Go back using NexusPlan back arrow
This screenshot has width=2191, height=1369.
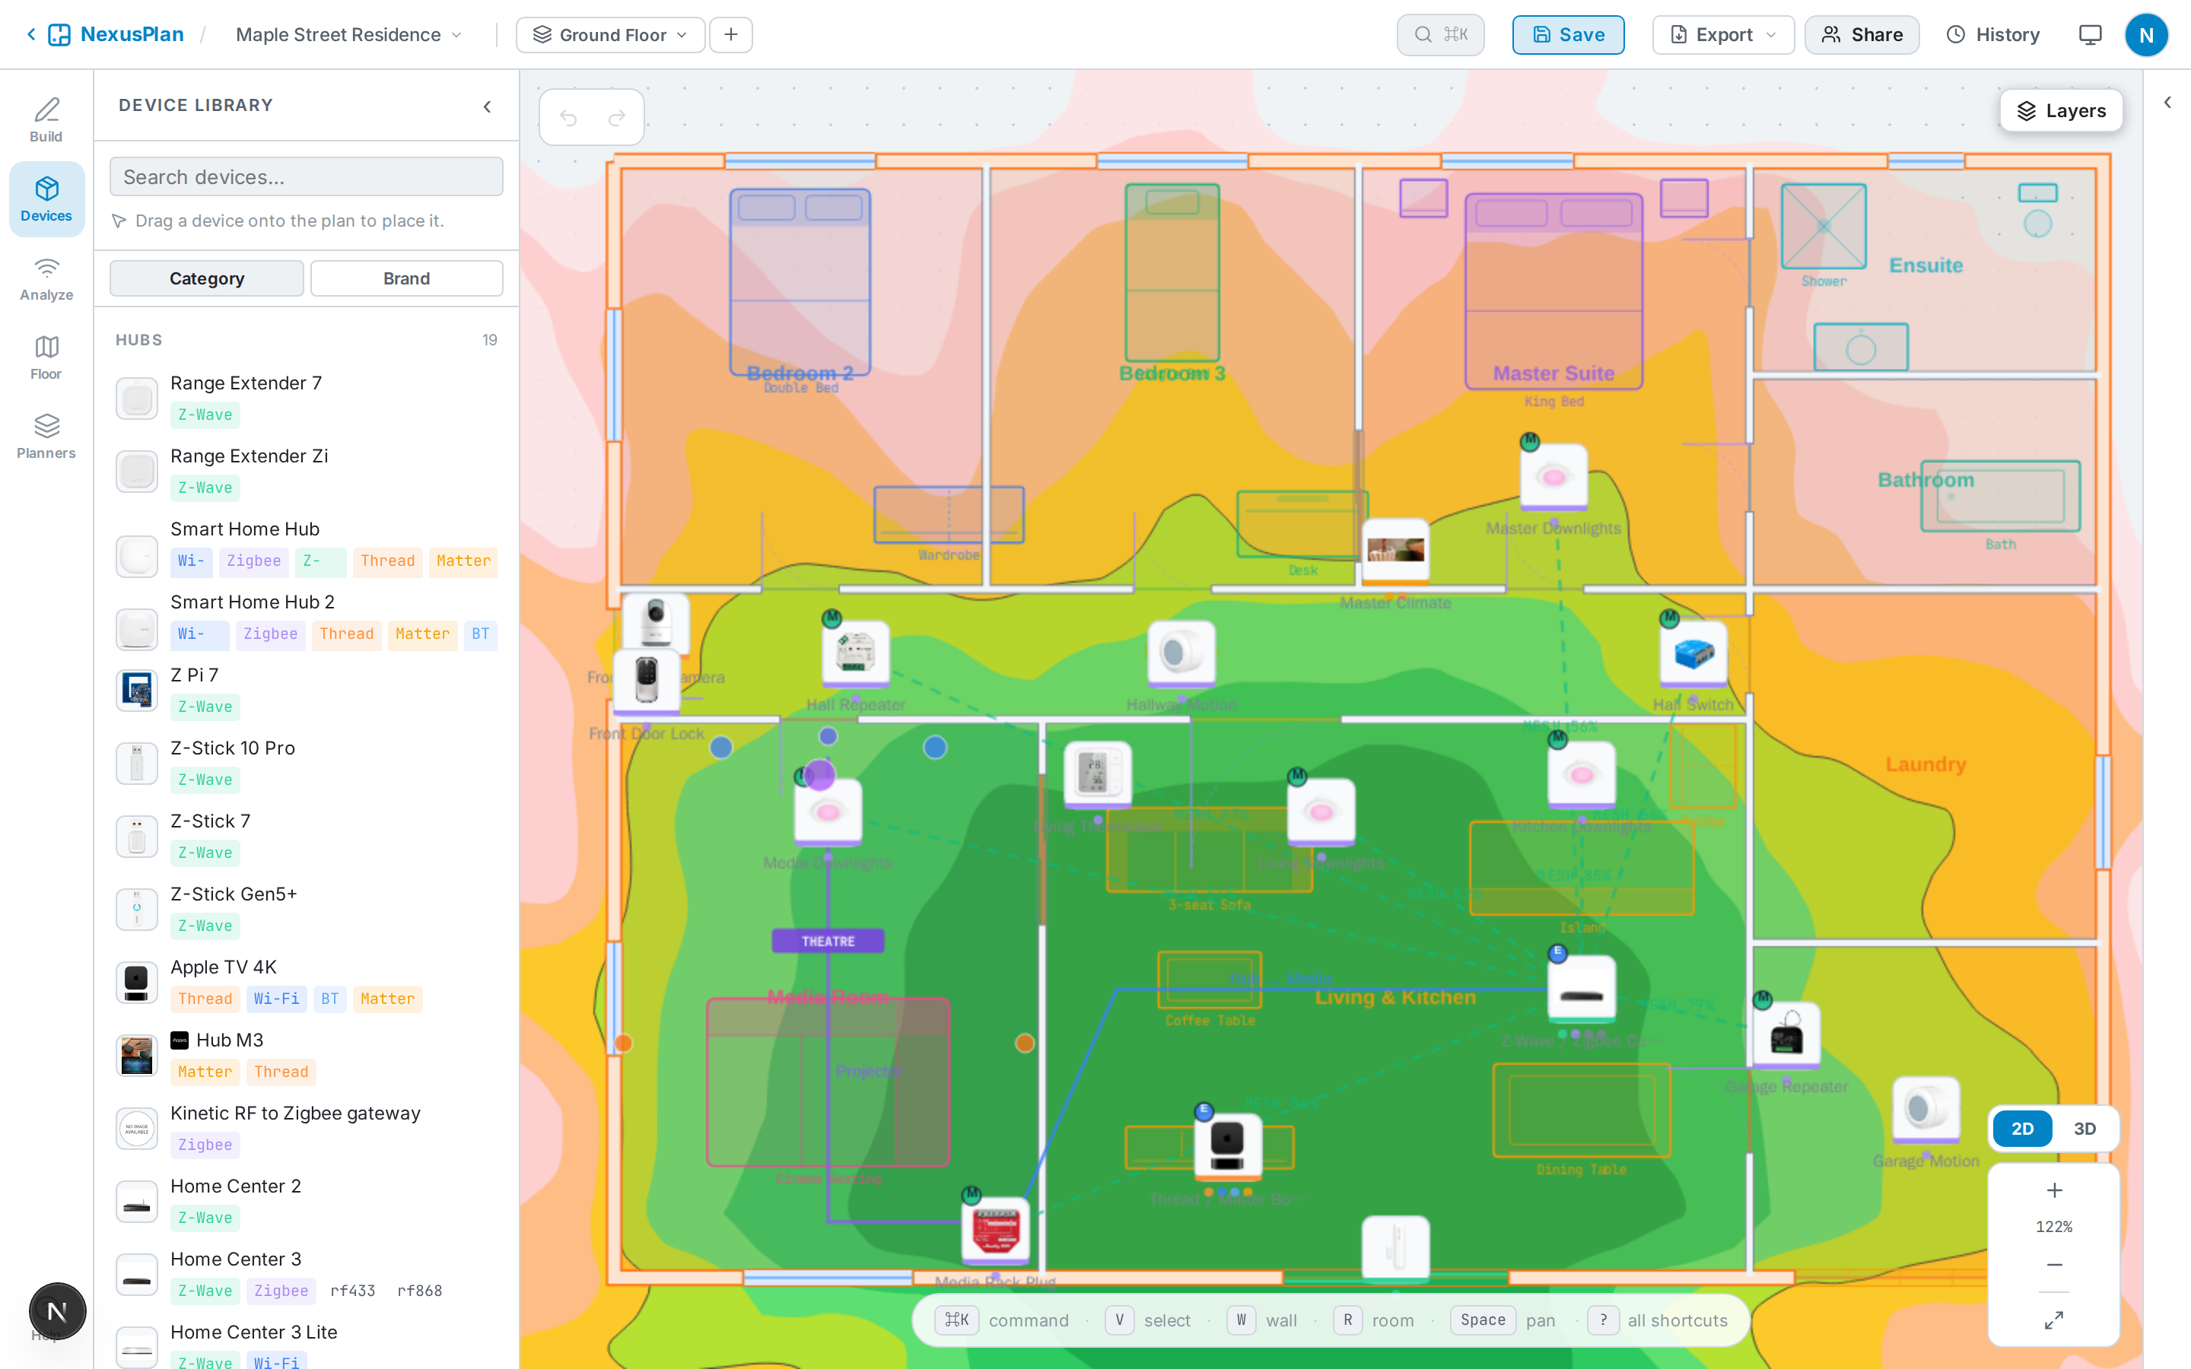pyautogui.click(x=30, y=34)
